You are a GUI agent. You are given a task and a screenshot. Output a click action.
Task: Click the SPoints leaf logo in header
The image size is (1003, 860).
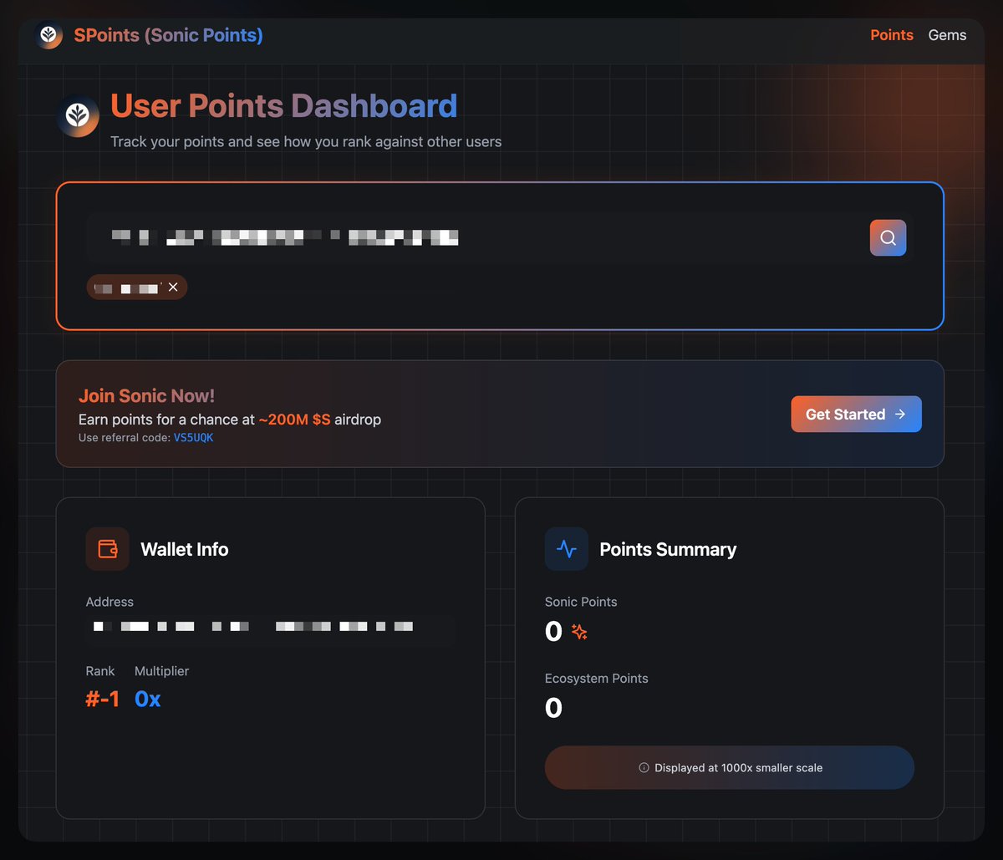(x=48, y=35)
